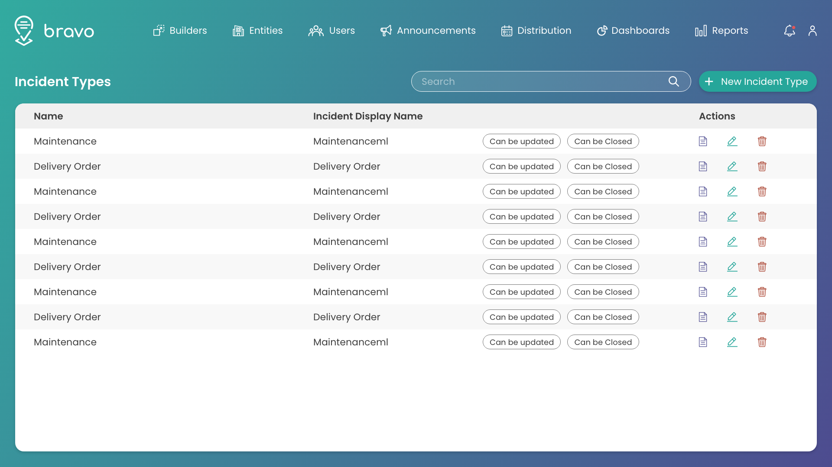Open the Users page

pyautogui.click(x=332, y=30)
